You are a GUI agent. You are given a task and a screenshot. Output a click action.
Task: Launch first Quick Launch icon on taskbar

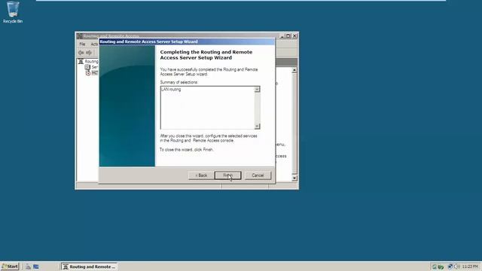[28, 266]
